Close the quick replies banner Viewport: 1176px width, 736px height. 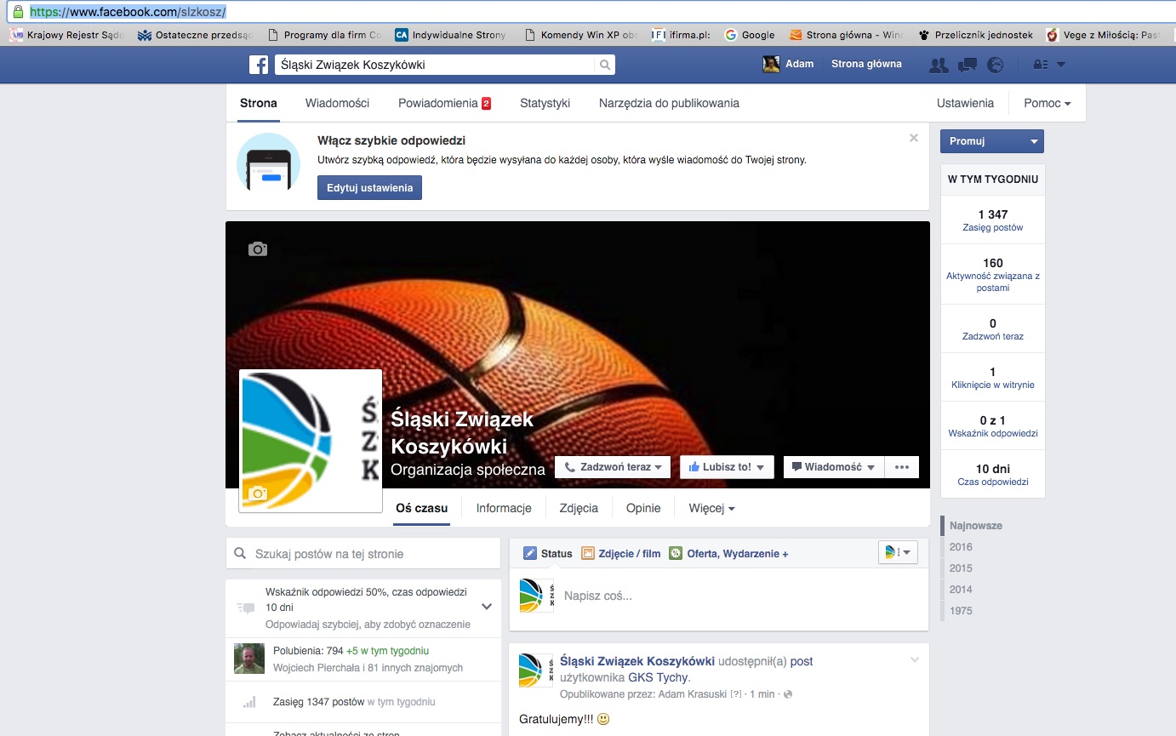pyautogui.click(x=914, y=138)
